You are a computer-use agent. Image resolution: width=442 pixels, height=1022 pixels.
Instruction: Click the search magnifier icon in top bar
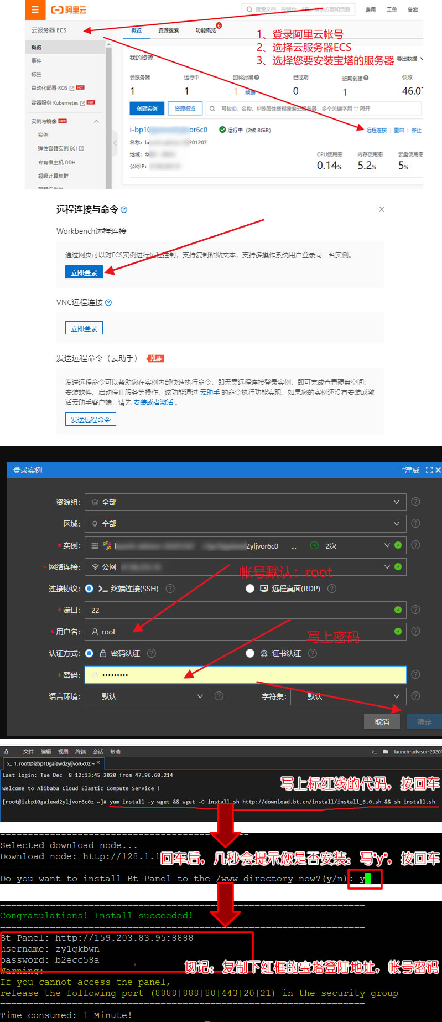pyautogui.click(x=249, y=9)
